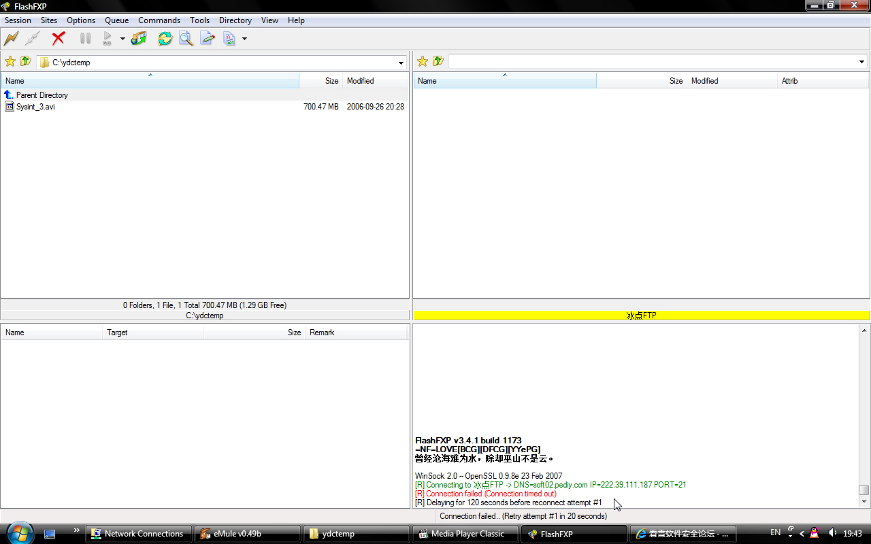Open the Sites menu
Image resolution: width=871 pixels, height=544 pixels.
[x=49, y=20]
